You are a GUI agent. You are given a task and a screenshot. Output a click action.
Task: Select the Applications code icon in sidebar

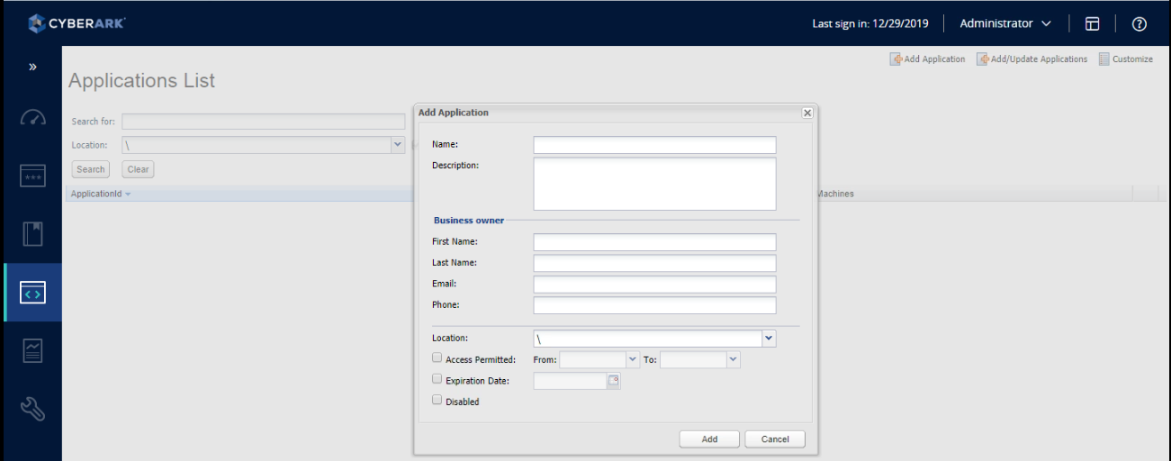pos(32,293)
